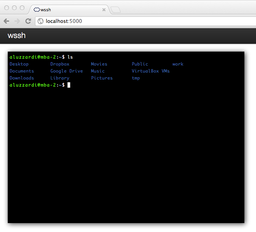
Task: Click VirtualBox VMs in the terminal
Action: 150,71
